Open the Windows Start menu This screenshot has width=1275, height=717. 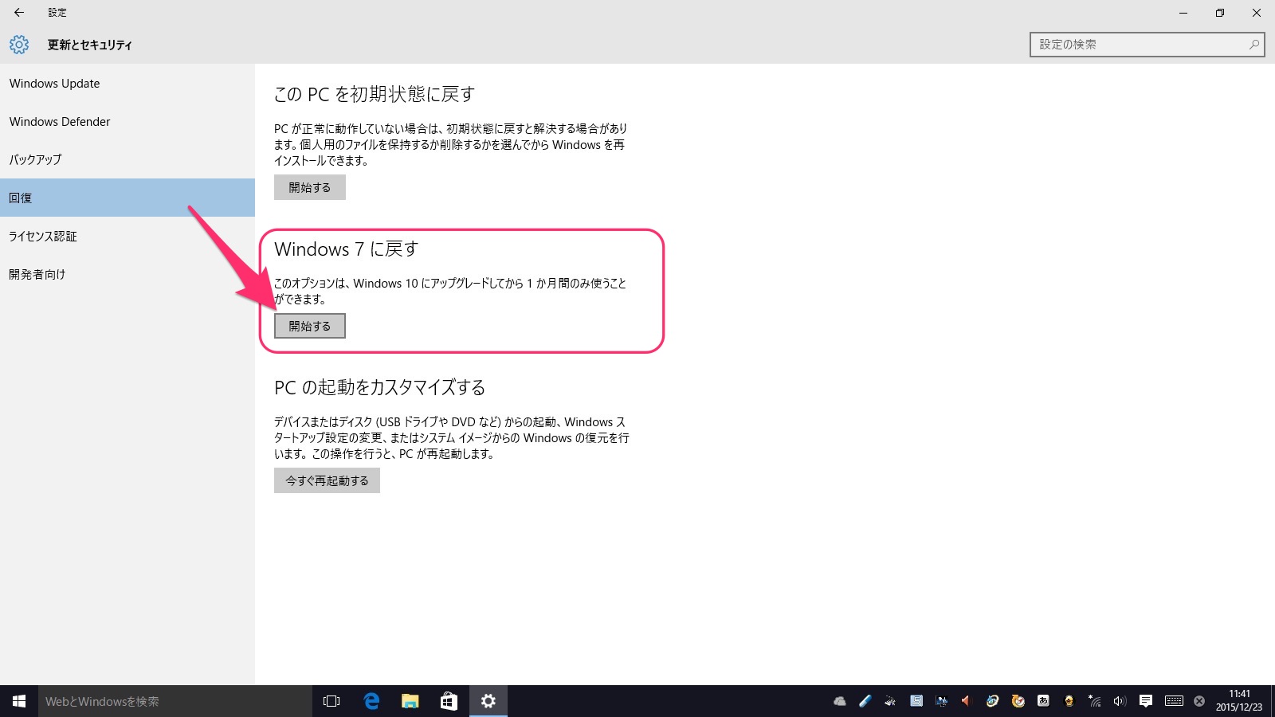pos(19,701)
